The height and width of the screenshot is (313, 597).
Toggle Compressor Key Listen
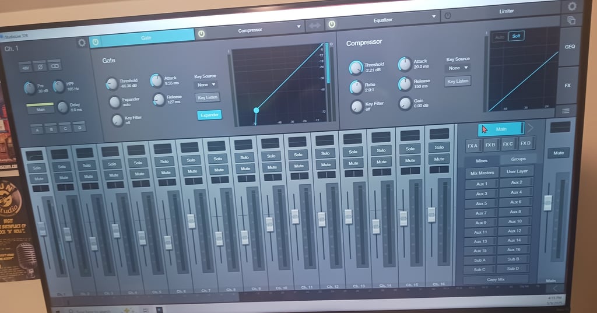click(x=458, y=82)
